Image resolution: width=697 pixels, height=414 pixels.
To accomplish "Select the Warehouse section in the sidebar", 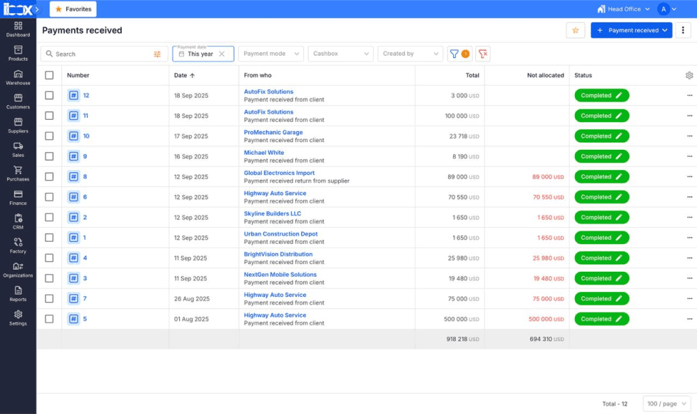I will tap(17, 77).
